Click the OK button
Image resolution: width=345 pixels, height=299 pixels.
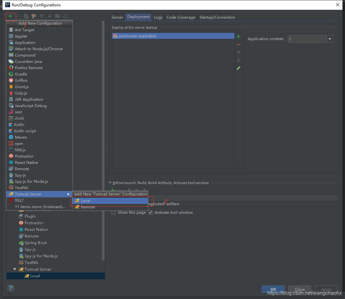click(x=273, y=289)
